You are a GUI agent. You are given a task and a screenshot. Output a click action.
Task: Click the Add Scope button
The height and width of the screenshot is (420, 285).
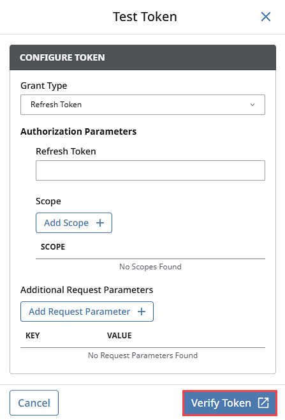pos(74,223)
